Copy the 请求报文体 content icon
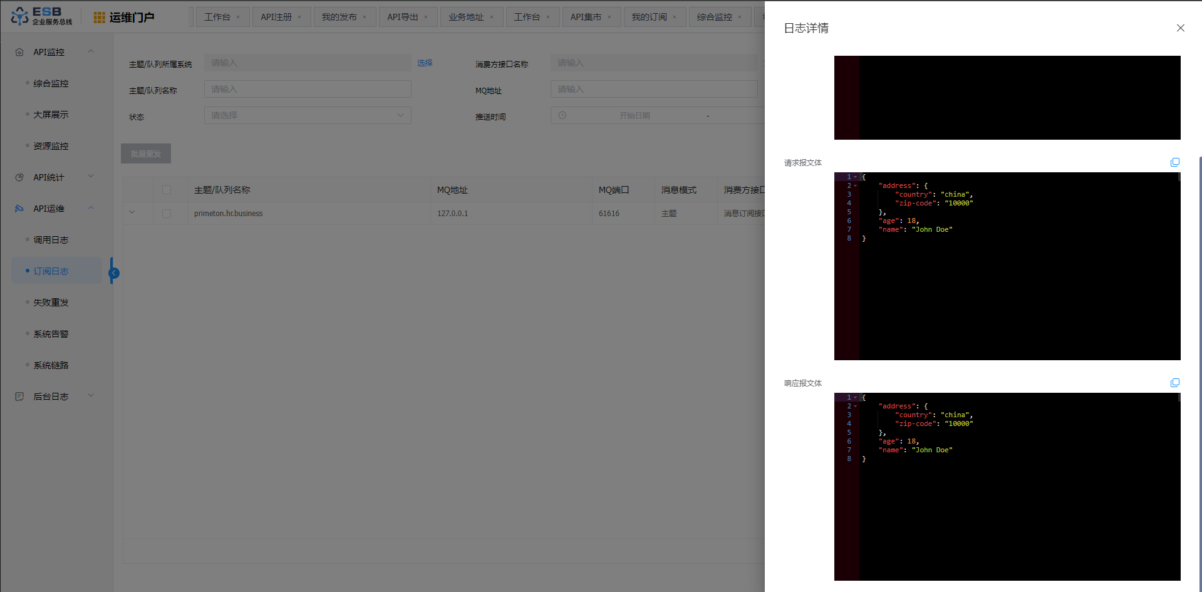The width and height of the screenshot is (1202, 592). pyautogui.click(x=1174, y=162)
